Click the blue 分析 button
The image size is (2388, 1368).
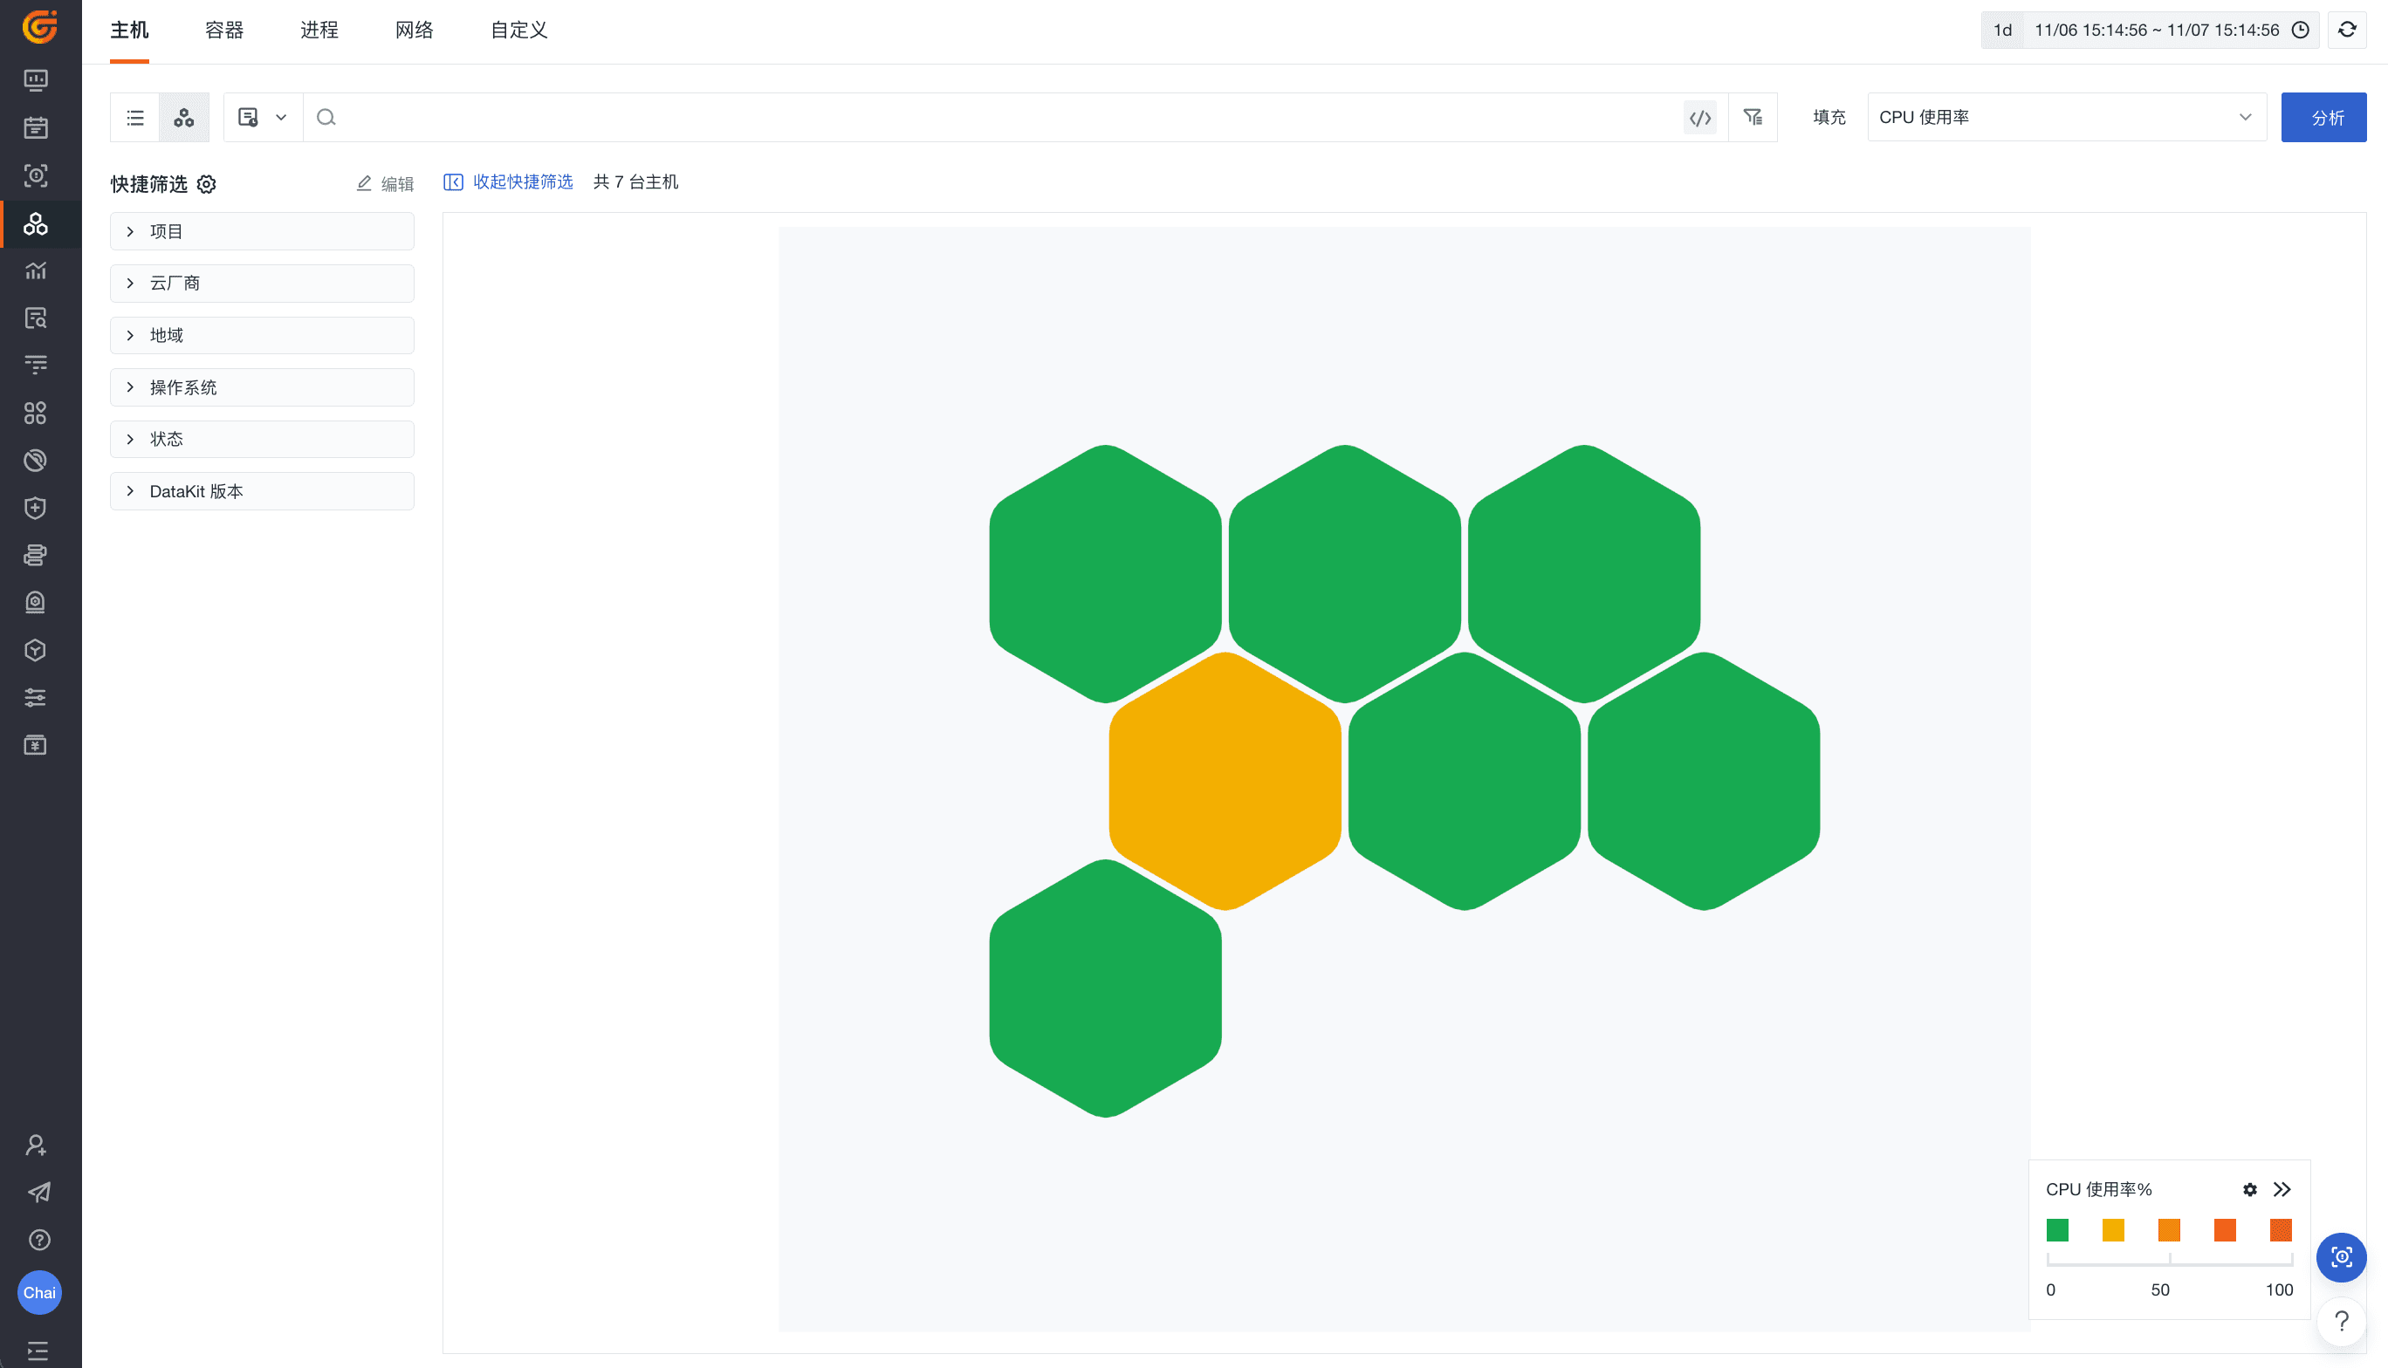pos(2323,118)
